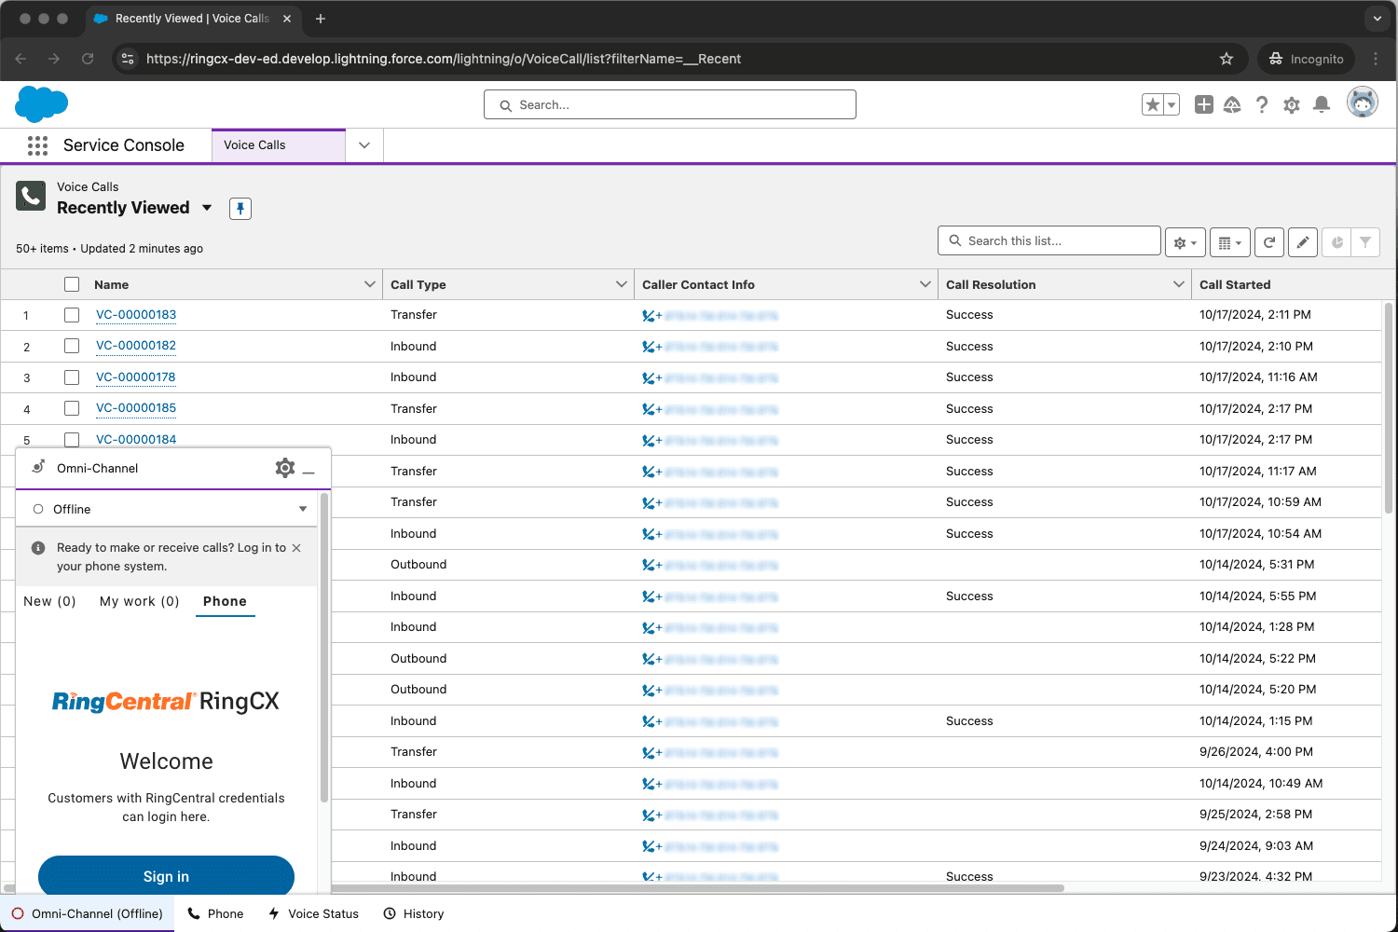Open the Call Type column actions chevron
This screenshot has height=932, width=1398.
coord(622,284)
